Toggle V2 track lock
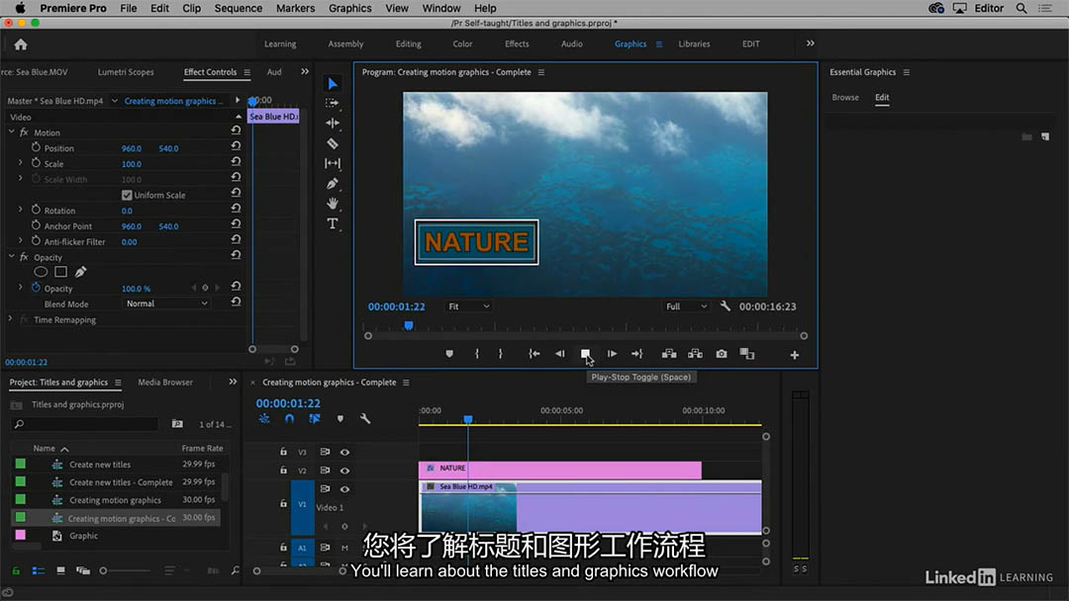Image resolution: width=1069 pixels, height=601 pixels. pyautogui.click(x=284, y=470)
